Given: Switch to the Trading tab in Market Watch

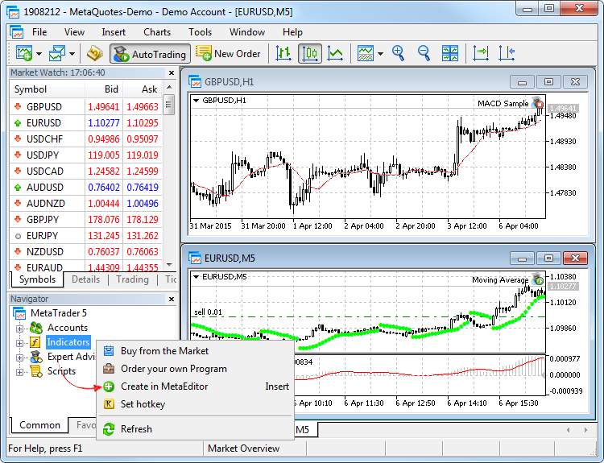Looking at the screenshot, I should (x=132, y=279).
